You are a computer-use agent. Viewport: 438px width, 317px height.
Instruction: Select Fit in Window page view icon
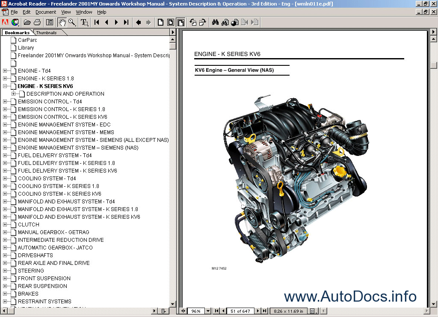point(170,22)
